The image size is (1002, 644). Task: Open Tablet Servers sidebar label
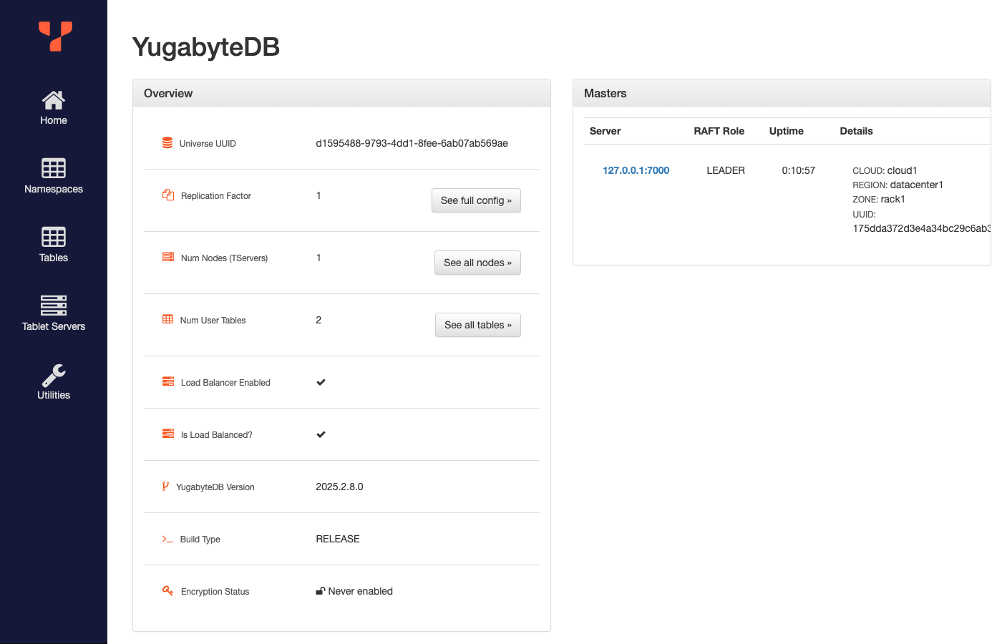coord(54,326)
